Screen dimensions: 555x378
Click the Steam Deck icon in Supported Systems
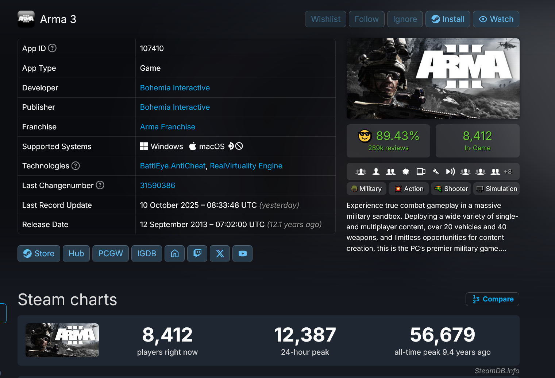[231, 146]
